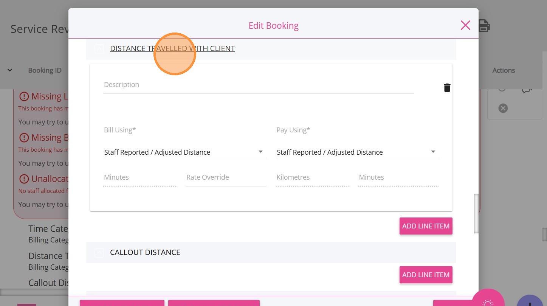Click the grey cancel circle icon under Actions
547x306 pixels.
click(503, 108)
